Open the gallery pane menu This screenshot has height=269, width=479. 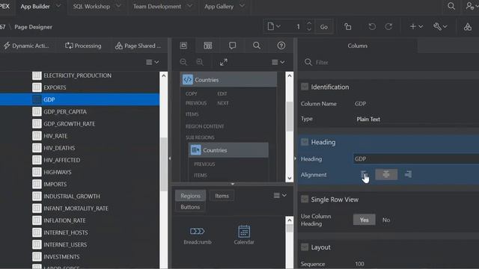point(280,195)
